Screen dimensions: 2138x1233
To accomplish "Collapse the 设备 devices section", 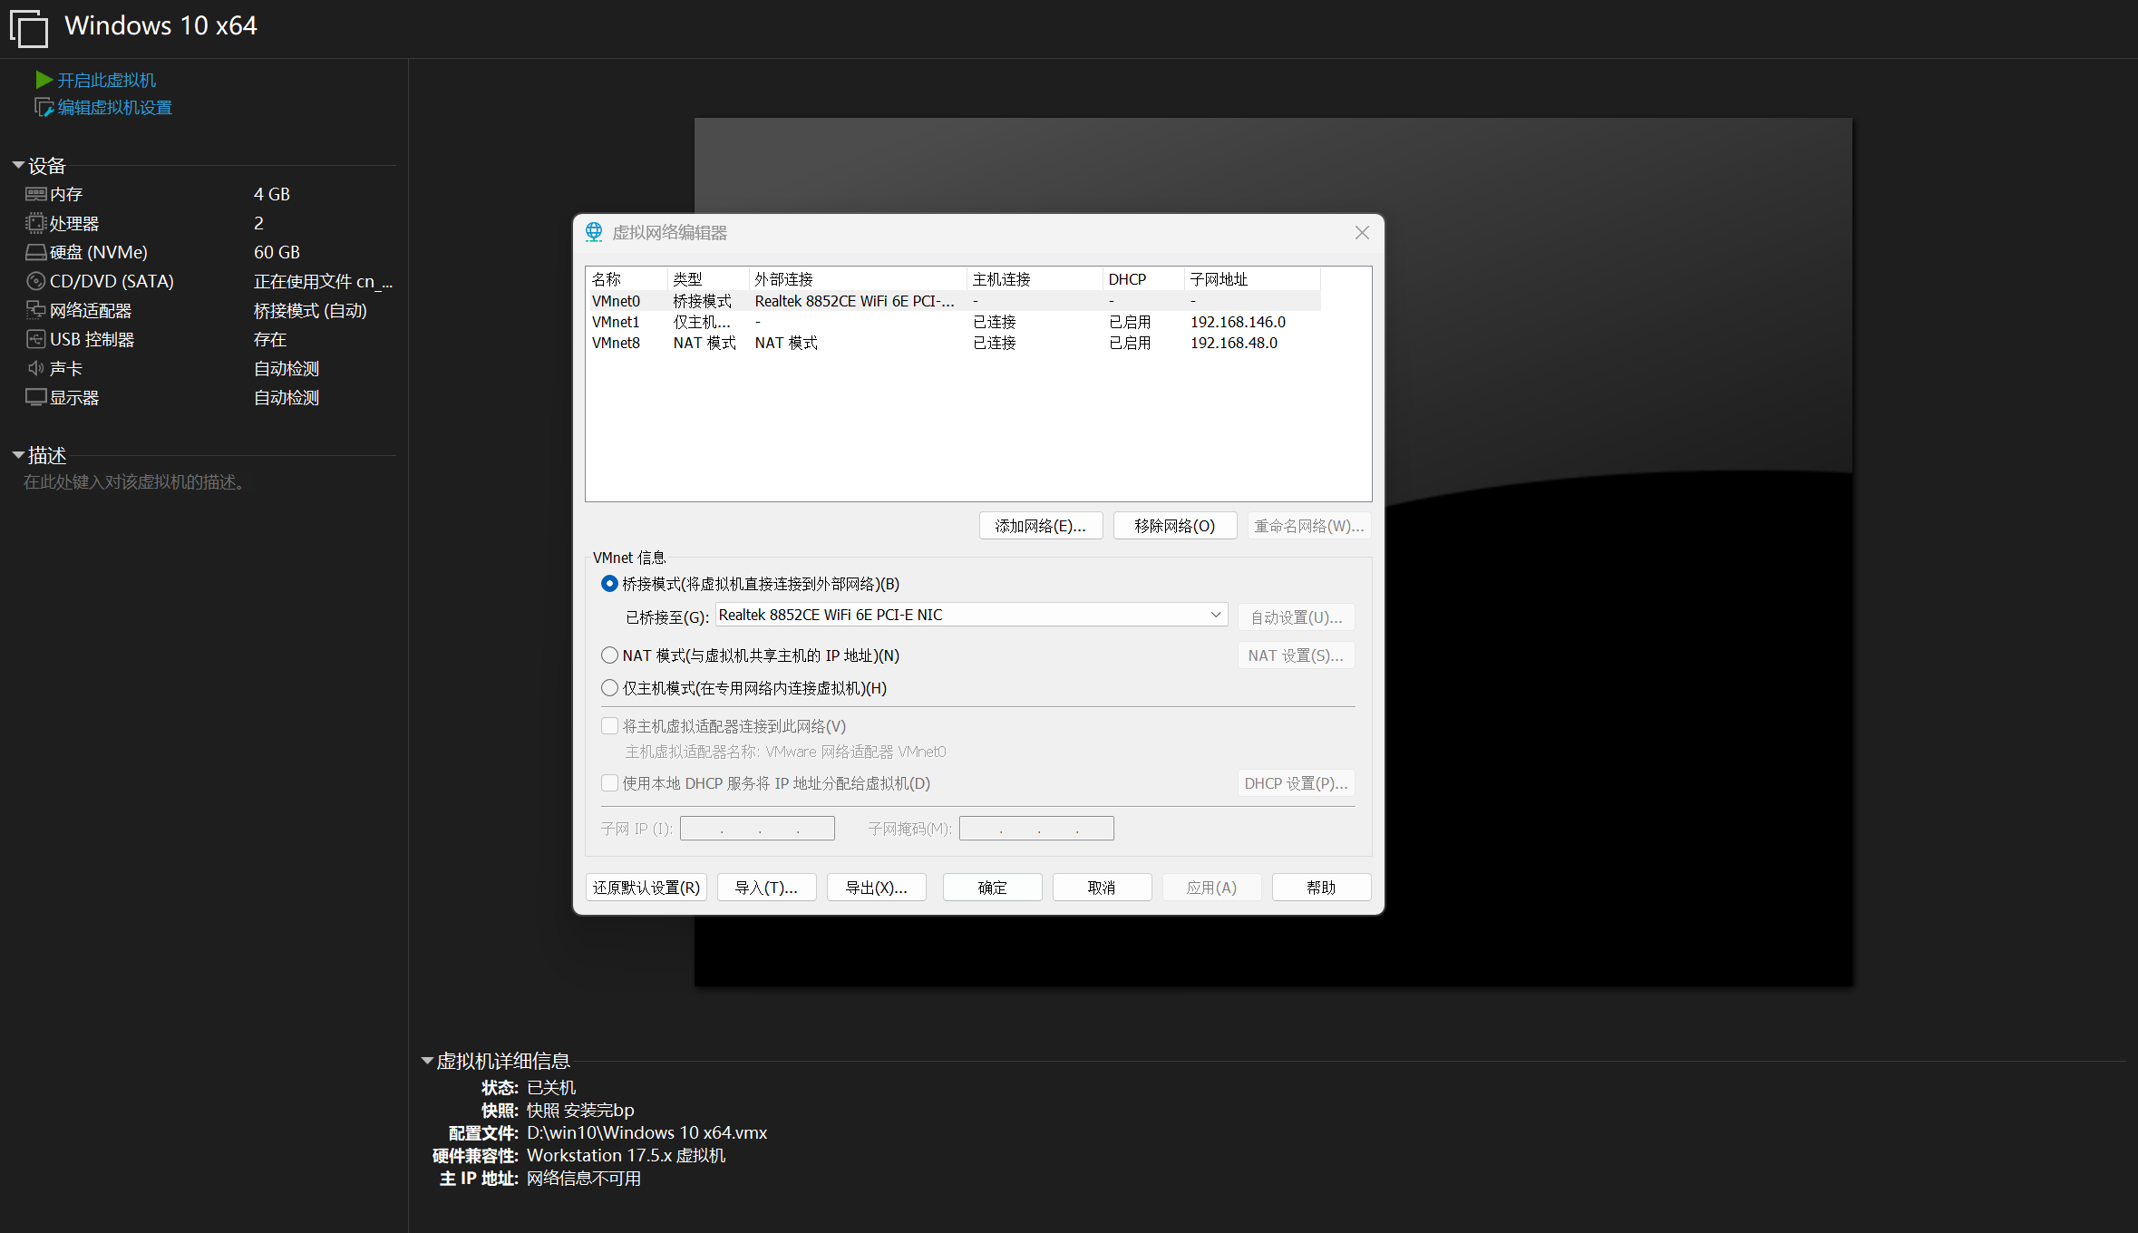I will click(18, 165).
